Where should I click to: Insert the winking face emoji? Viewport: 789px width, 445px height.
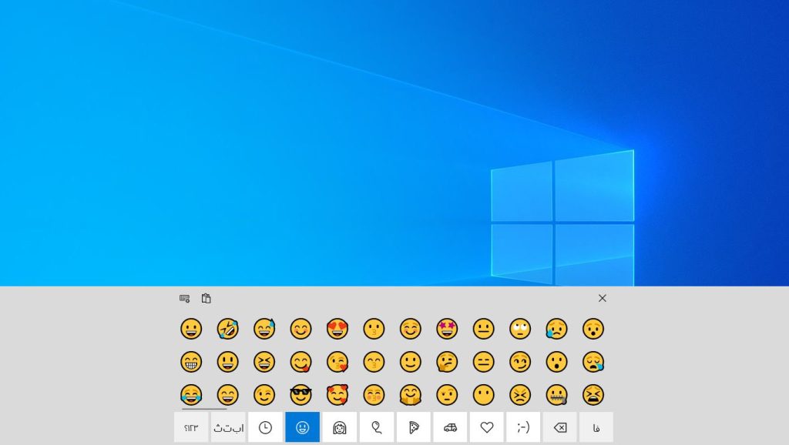click(x=264, y=395)
